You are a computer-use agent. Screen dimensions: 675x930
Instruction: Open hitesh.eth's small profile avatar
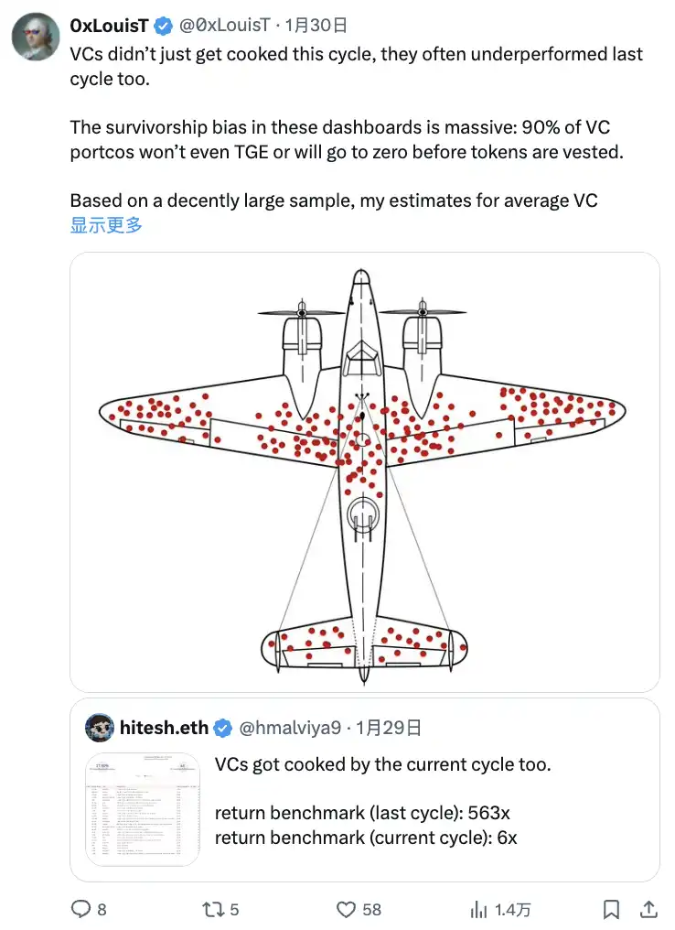99,729
